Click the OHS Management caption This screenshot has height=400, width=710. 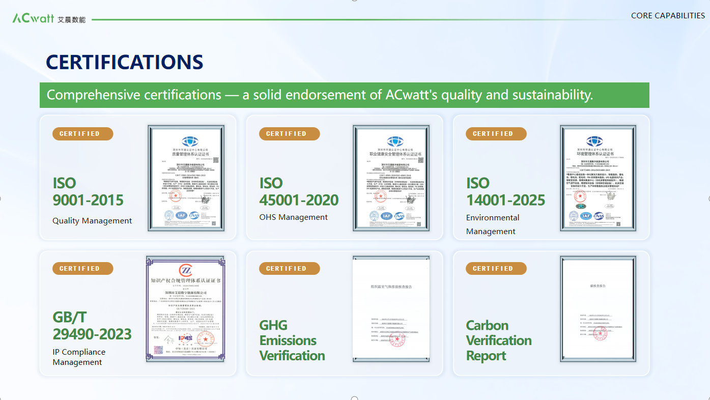(294, 217)
